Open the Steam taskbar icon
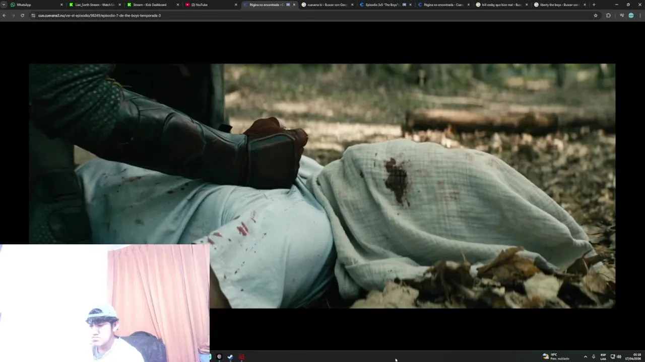The image size is (645, 362). click(x=230, y=357)
